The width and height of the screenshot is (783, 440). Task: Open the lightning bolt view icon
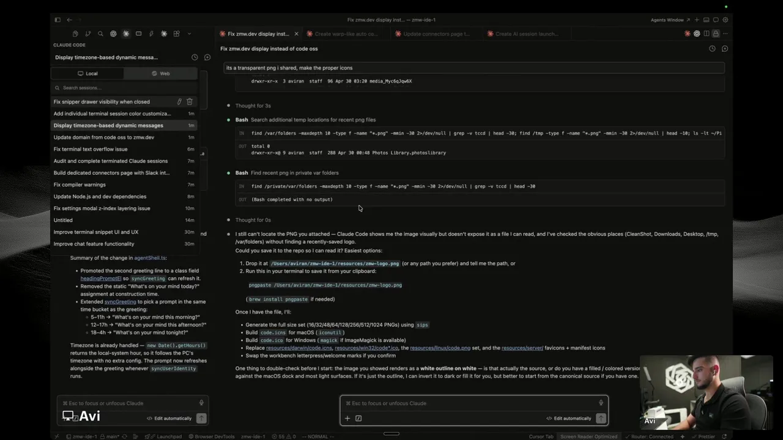[151, 34]
